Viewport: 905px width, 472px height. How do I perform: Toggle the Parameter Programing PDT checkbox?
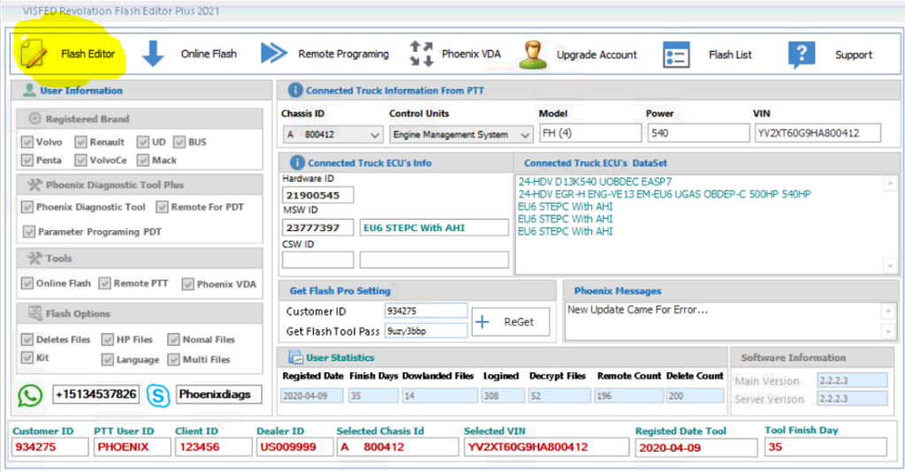(x=29, y=232)
